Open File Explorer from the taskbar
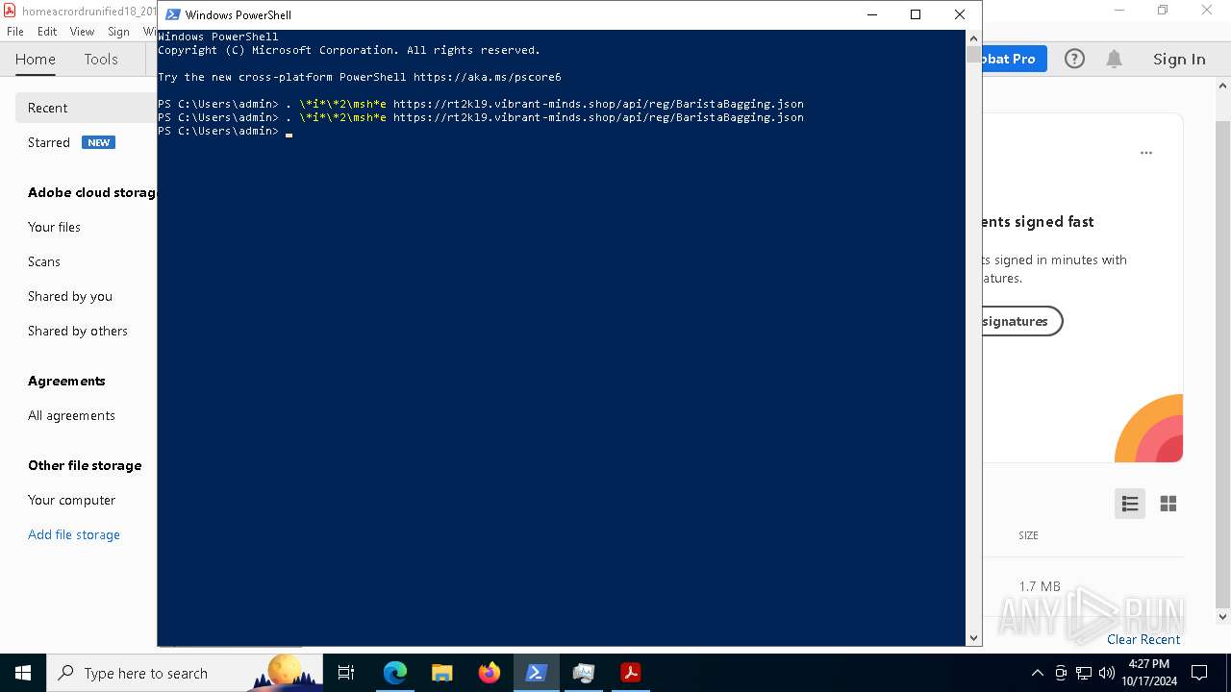This screenshot has height=692, width=1231. [x=442, y=673]
